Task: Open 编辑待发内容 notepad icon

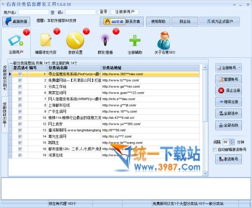Action: click(45, 40)
